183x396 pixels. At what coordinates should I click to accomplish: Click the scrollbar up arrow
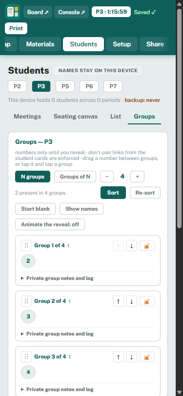click(179, 3)
